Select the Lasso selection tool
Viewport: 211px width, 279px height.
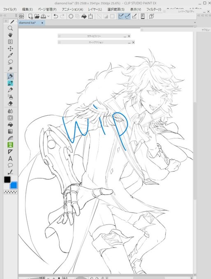coord(10,62)
